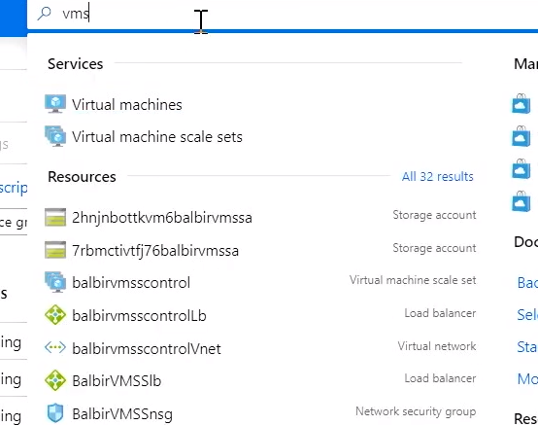The image size is (538, 425).
Task: Open the Virtual machines service
Action: point(127,105)
